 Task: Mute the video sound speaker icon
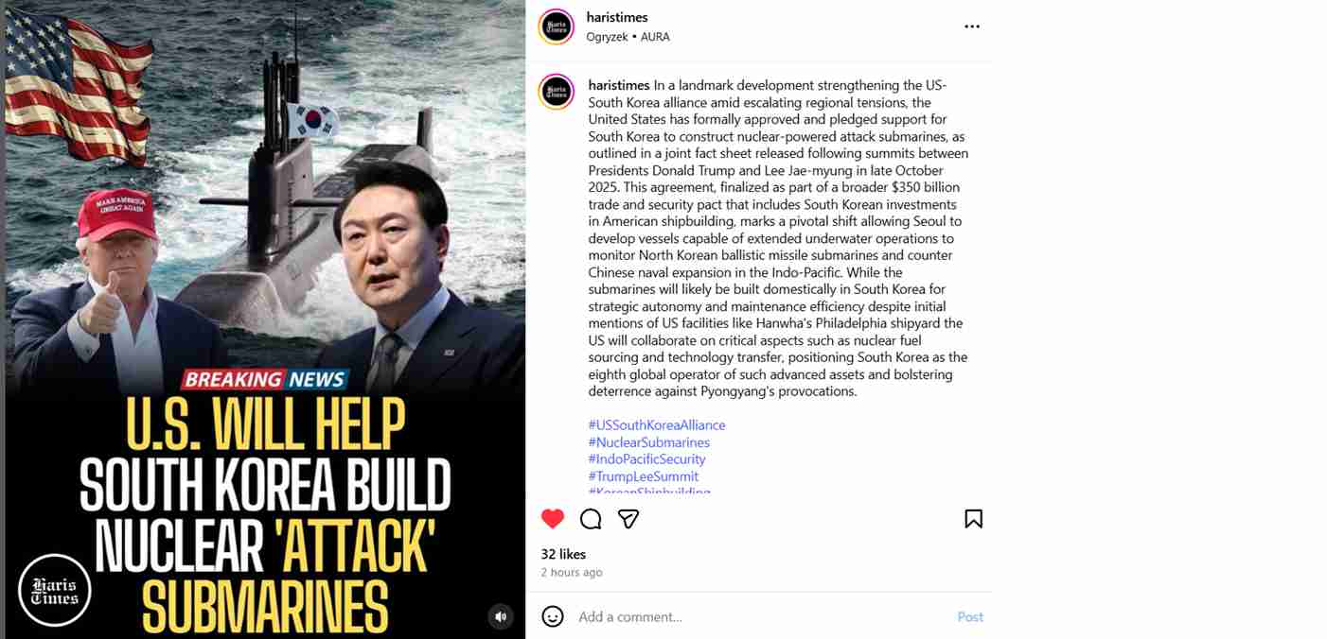tap(502, 617)
